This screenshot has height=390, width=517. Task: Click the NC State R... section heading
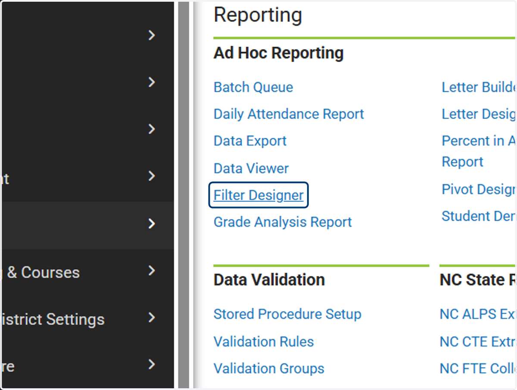point(478,280)
